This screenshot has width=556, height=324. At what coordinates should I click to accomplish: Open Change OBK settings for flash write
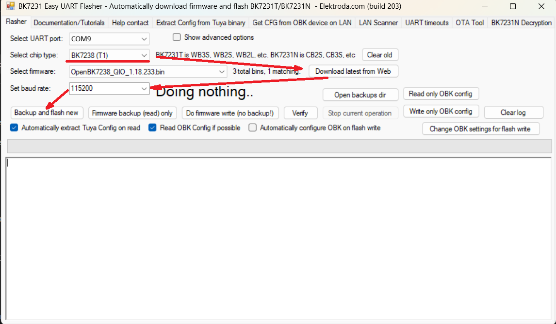point(480,129)
